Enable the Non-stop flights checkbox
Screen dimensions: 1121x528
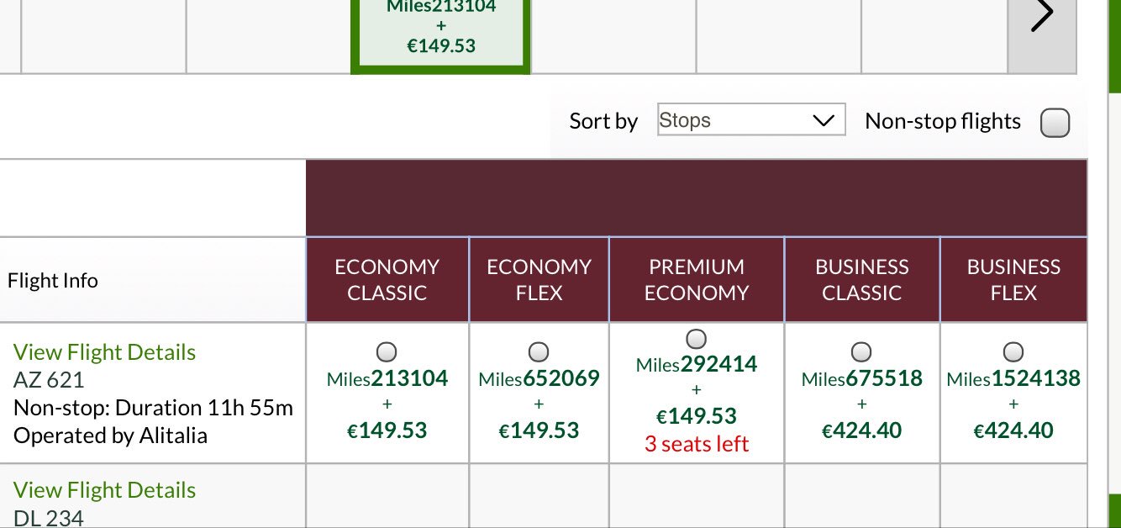coord(1055,123)
